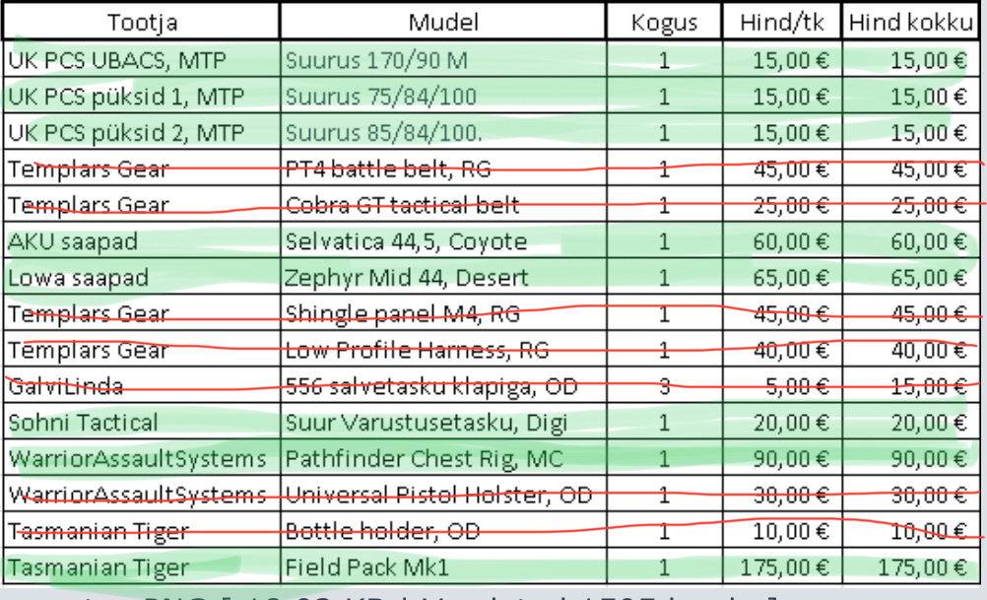Click the "Suurus 170/90 M" cell
Viewport: 987px width, 600px height.
(376, 60)
